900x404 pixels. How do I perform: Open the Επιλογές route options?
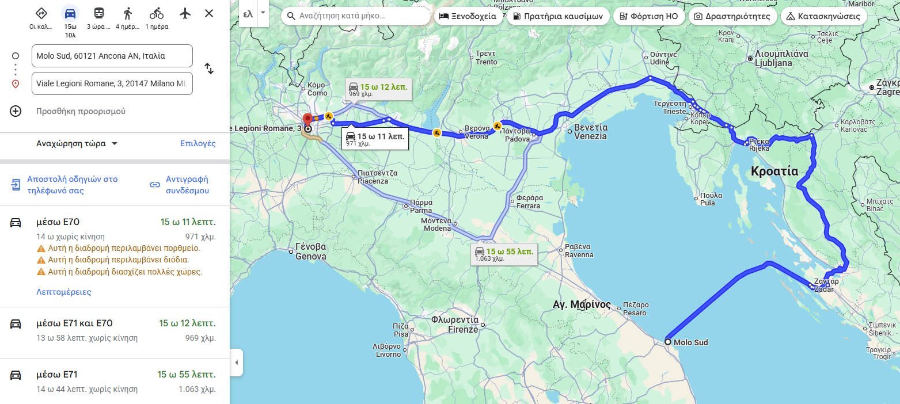(198, 143)
